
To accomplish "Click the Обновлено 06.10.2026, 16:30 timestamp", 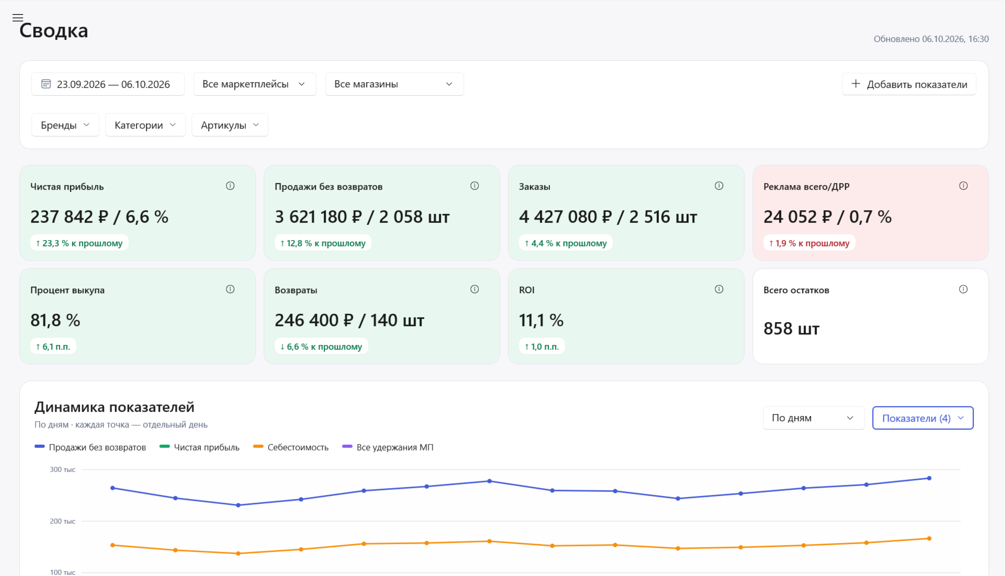I will coord(931,39).
